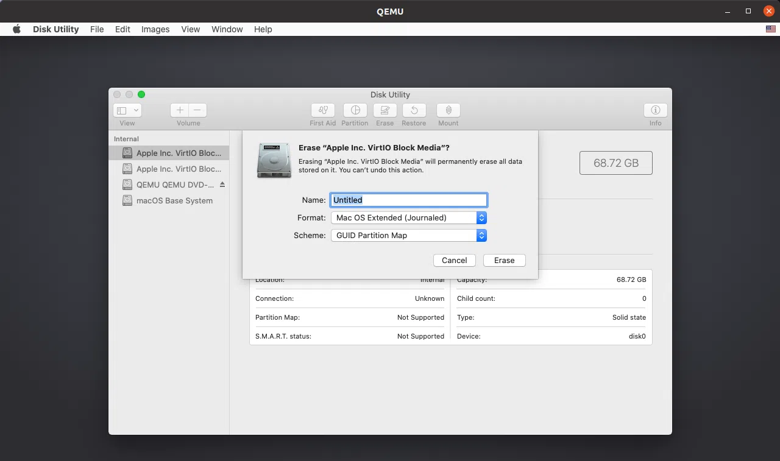Click the Cancel button
This screenshot has height=461, width=780.
[x=455, y=260]
